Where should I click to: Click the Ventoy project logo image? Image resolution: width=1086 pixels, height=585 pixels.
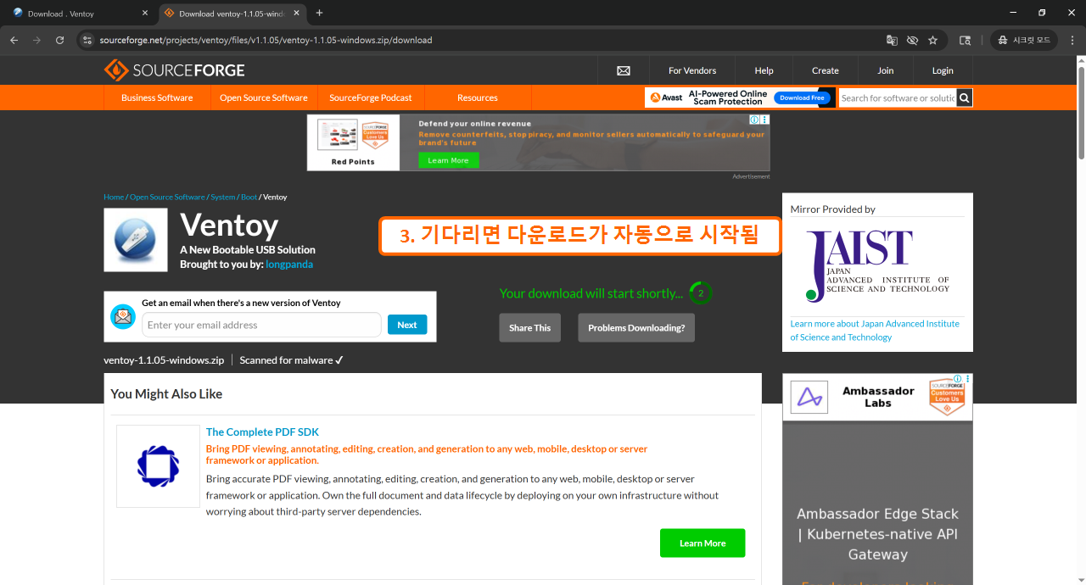pyautogui.click(x=135, y=239)
